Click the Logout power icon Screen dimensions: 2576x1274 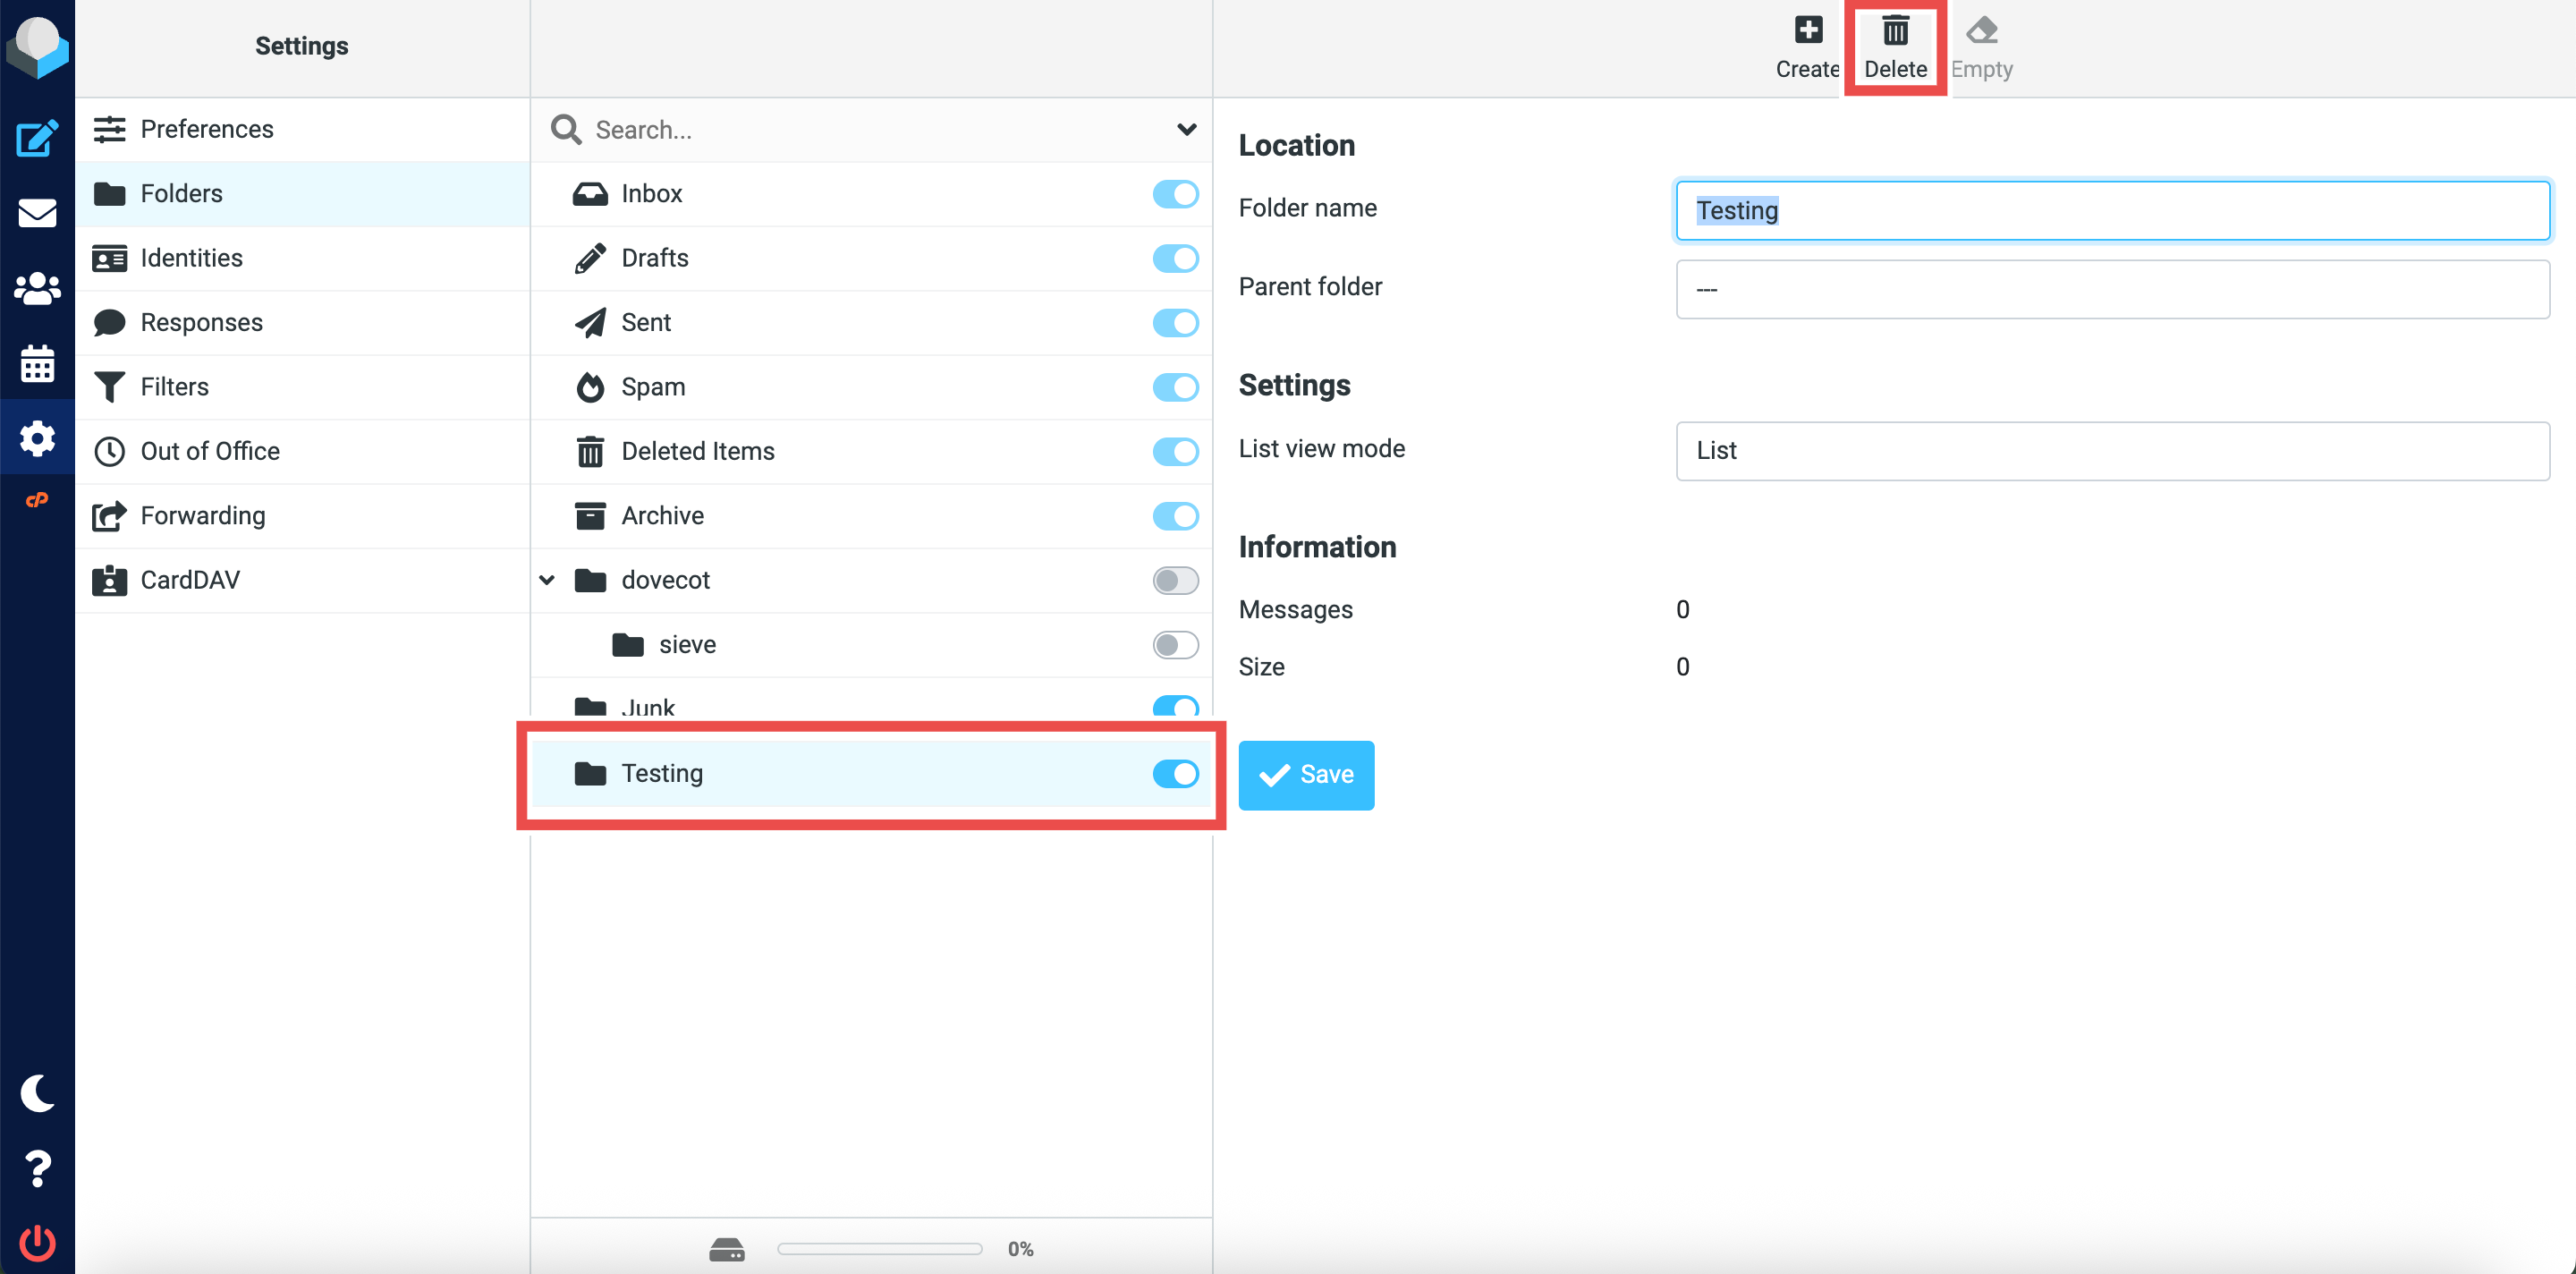[x=37, y=1243]
